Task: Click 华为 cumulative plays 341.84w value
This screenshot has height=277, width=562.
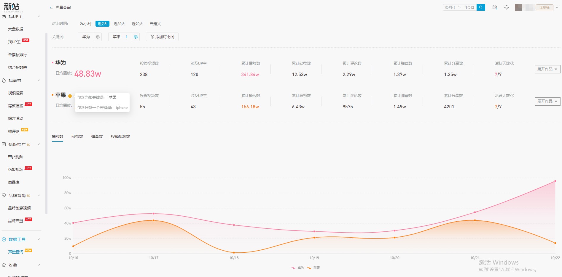Action: click(x=250, y=75)
